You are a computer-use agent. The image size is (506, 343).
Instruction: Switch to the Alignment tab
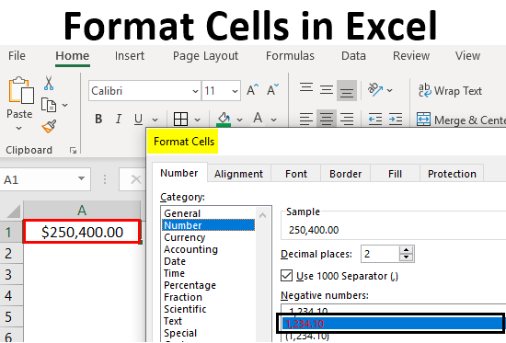238,174
